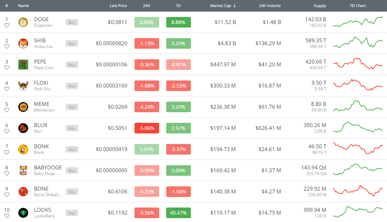Screen dimensions: 387x222
Task: Click the $61.76 M volume value
Action: 270,107
